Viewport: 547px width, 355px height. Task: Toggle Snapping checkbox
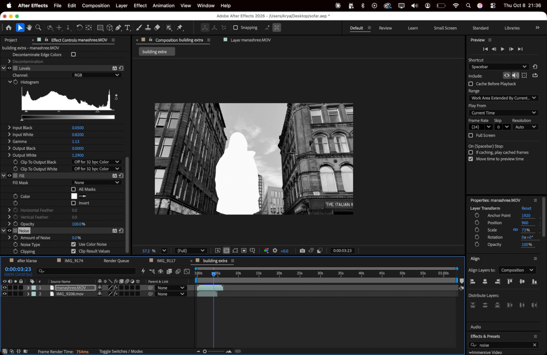point(235,28)
